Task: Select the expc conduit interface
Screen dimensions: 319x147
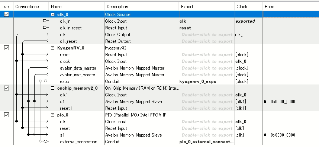Action: pyautogui.click(x=64, y=82)
